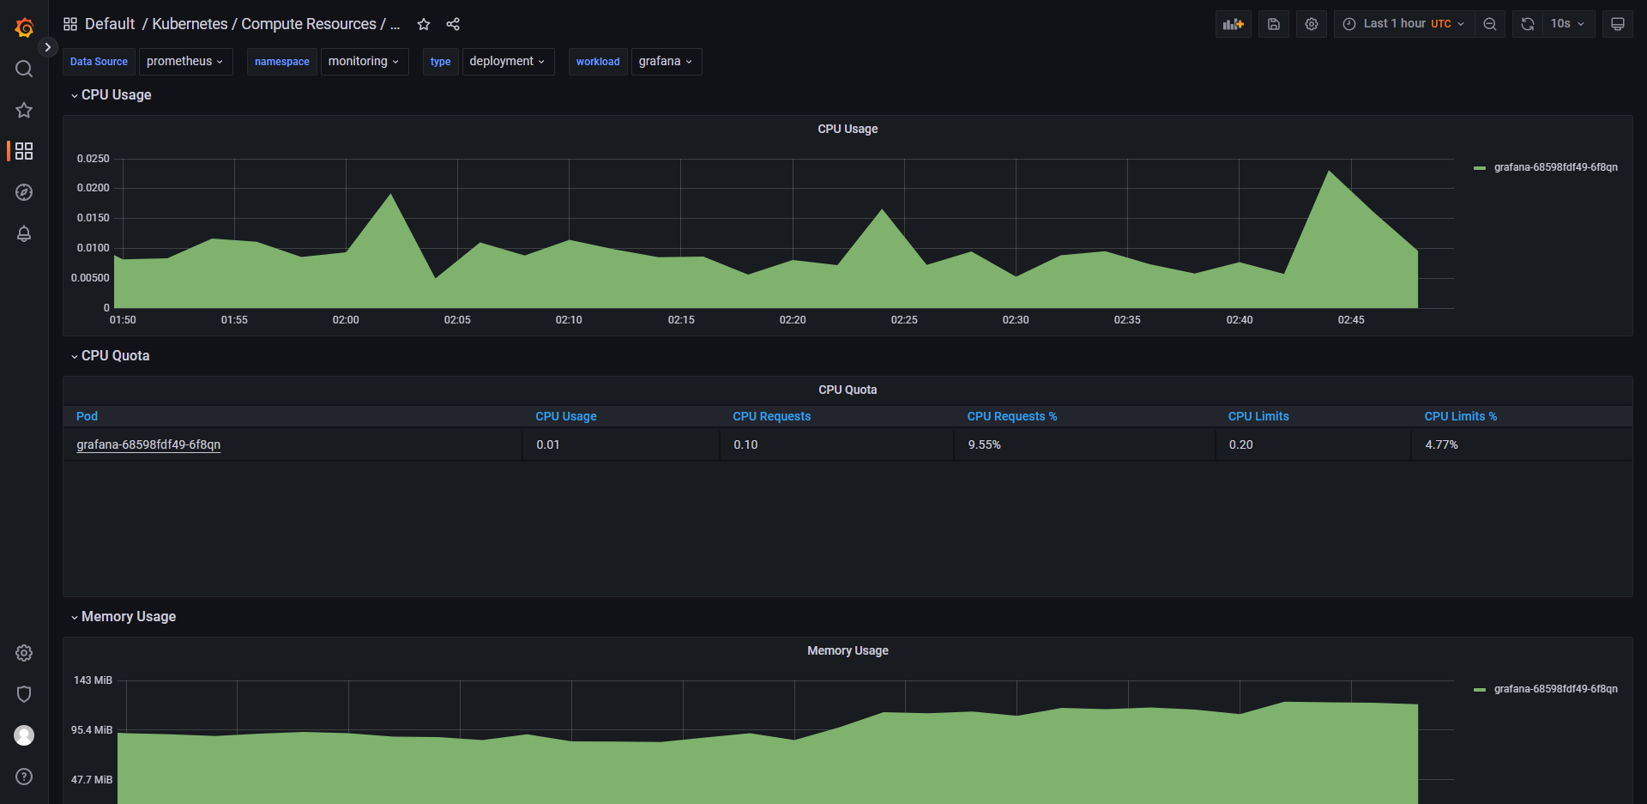1647x804 pixels.
Task: Click the green CPU Usage legend color swatch
Action: (1480, 168)
